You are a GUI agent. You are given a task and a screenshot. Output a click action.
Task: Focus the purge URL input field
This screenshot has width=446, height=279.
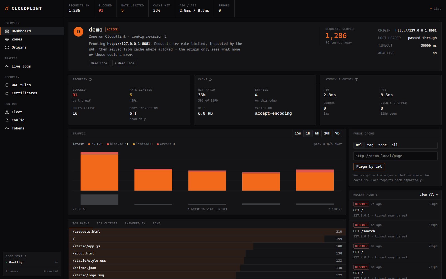396,156
